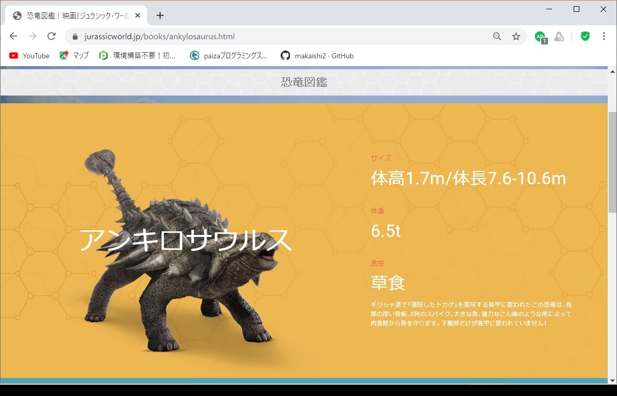
Task: Go back to the previous page
Action: [13, 36]
